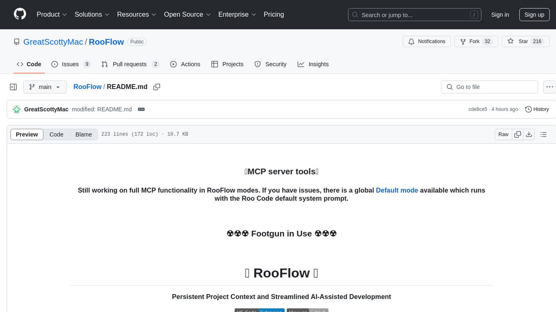Click the RooFlow main heading
Viewport: 556px width, 312px height.
coord(281,273)
